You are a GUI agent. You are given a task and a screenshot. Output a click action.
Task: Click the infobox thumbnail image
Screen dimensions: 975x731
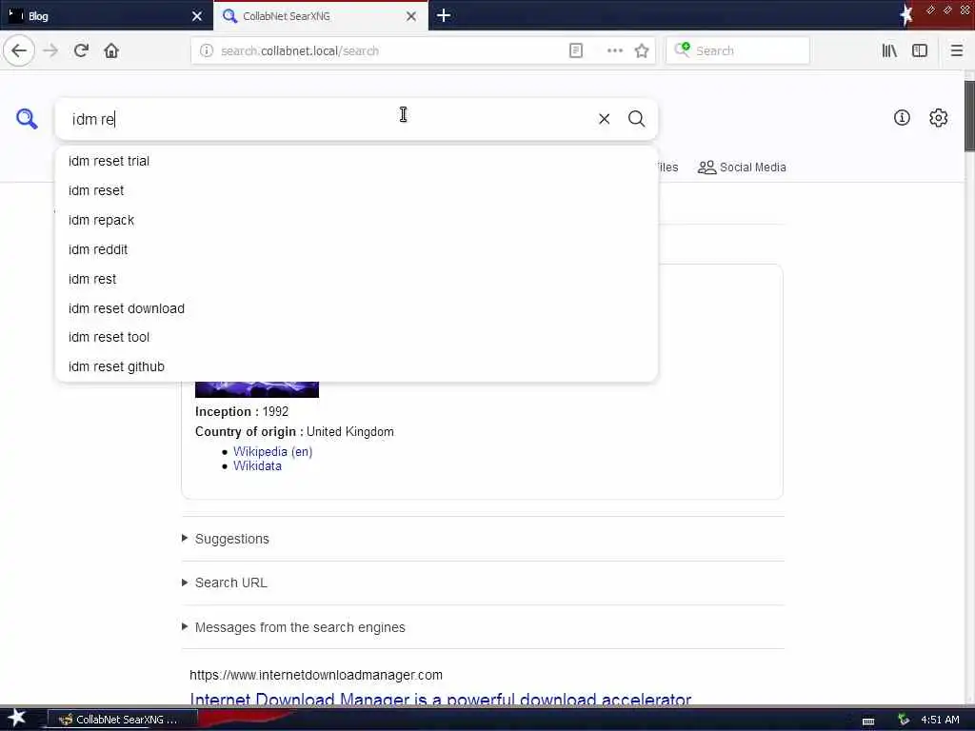pos(257,389)
